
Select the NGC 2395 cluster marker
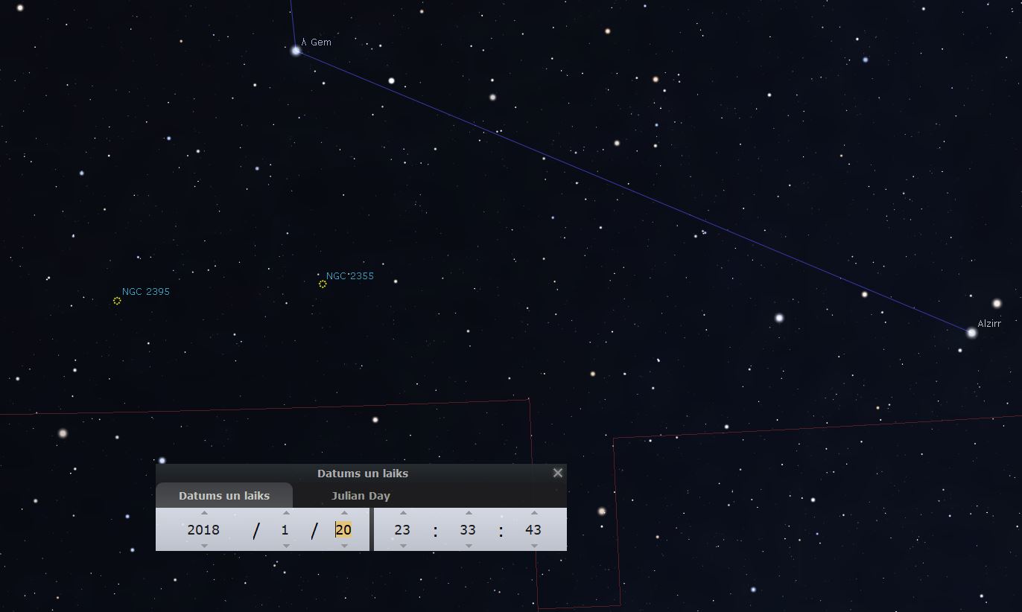(x=117, y=301)
